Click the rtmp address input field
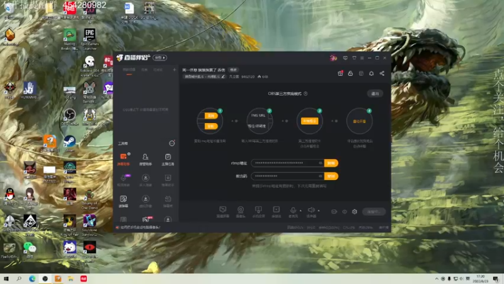 tap(287, 163)
